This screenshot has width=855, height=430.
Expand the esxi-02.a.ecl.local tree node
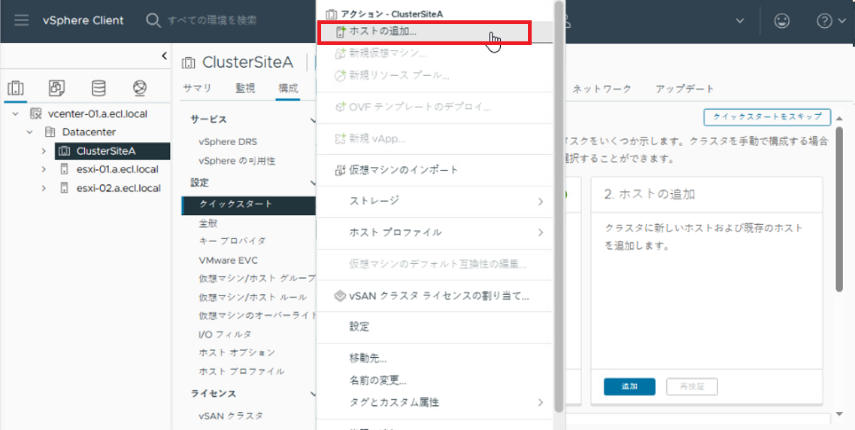point(44,188)
